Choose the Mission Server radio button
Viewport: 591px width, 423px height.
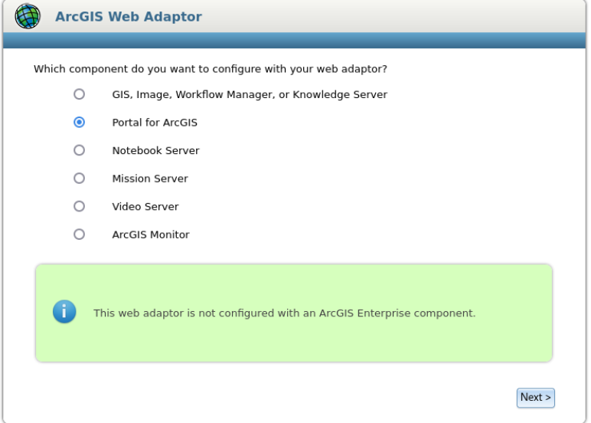pyautogui.click(x=79, y=178)
